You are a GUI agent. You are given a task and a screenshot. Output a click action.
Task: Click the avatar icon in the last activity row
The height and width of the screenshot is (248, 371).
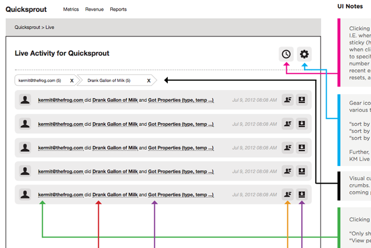tap(25, 195)
